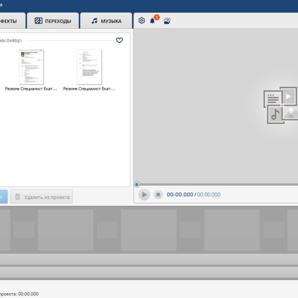Screen dimensions: 298x298
Task: Click the Desktop folder path field
Action: (55, 40)
